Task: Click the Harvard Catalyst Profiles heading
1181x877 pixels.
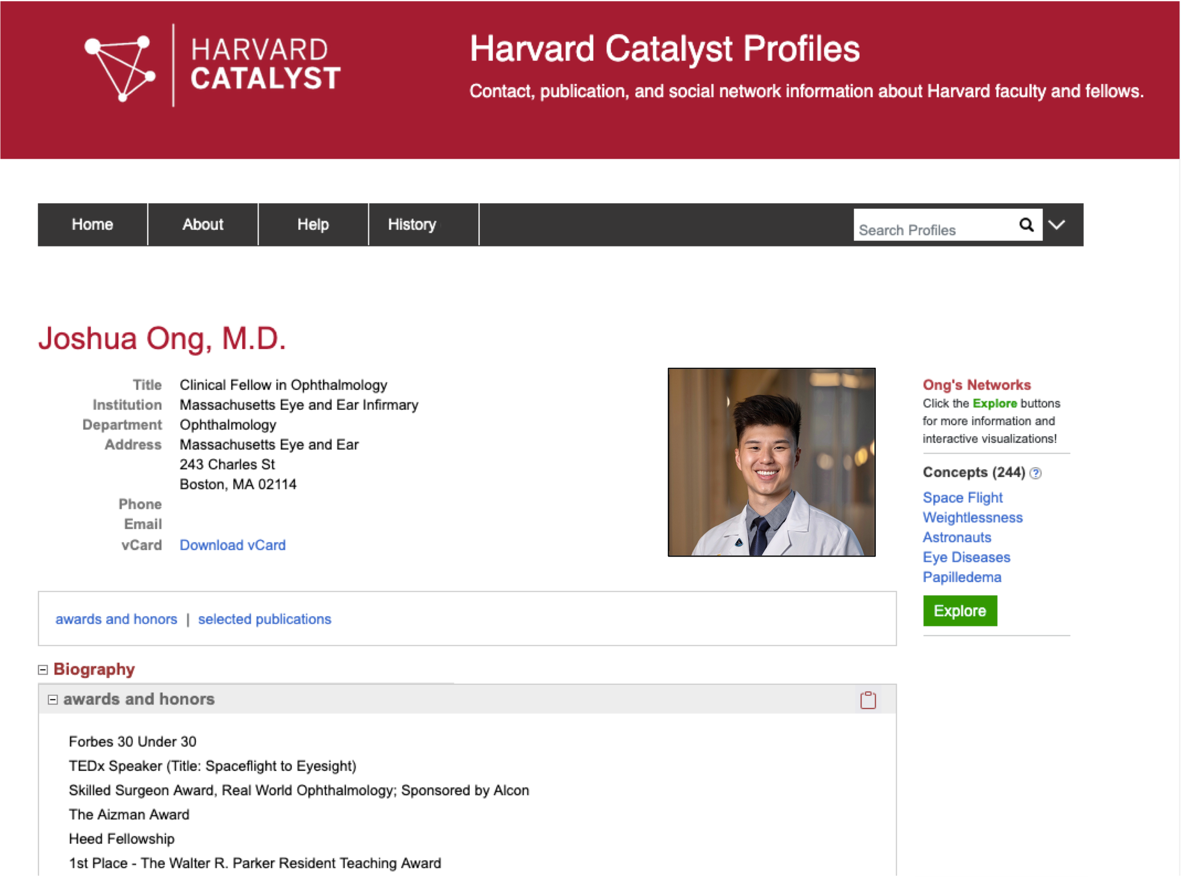Action: click(665, 49)
